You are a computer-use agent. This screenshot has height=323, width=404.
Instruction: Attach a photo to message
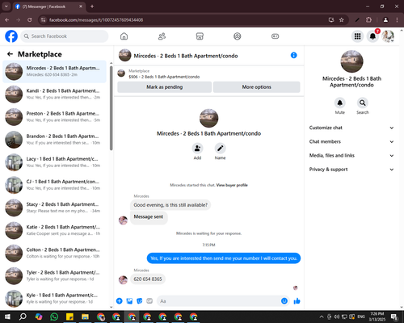pyautogui.click(x=129, y=301)
